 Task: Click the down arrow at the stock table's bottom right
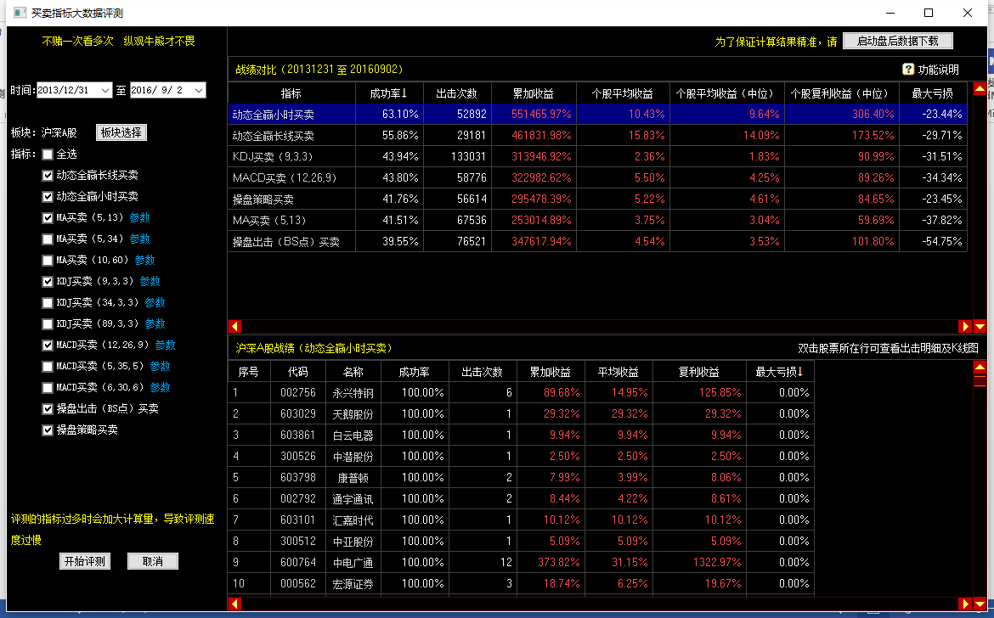pyautogui.click(x=980, y=604)
